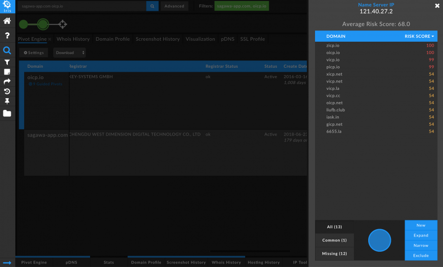Screen dimensions: 443x267
Task: Click the blue circle diagram
Action: coord(380,240)
